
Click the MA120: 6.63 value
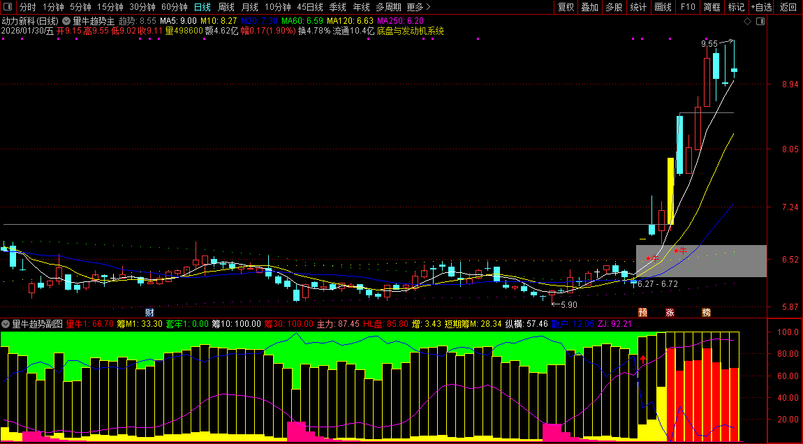click(351, 21)
